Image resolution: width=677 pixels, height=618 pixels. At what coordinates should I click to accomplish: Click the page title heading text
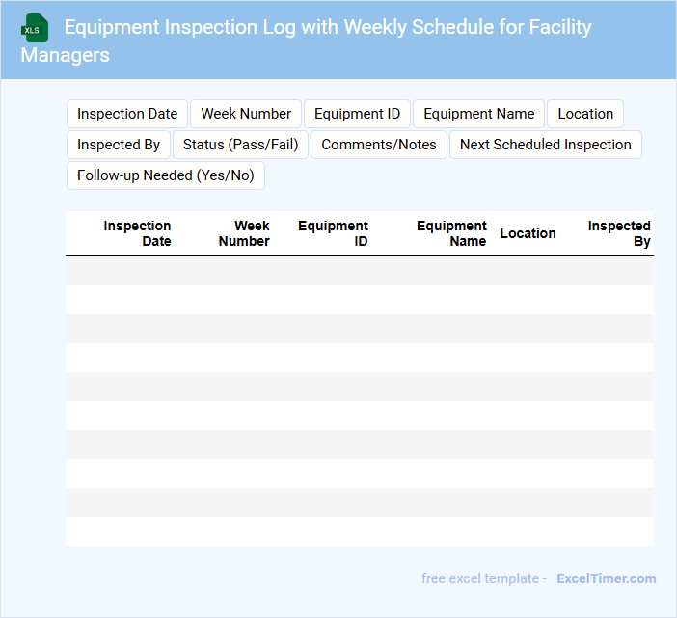click(328, 27)
